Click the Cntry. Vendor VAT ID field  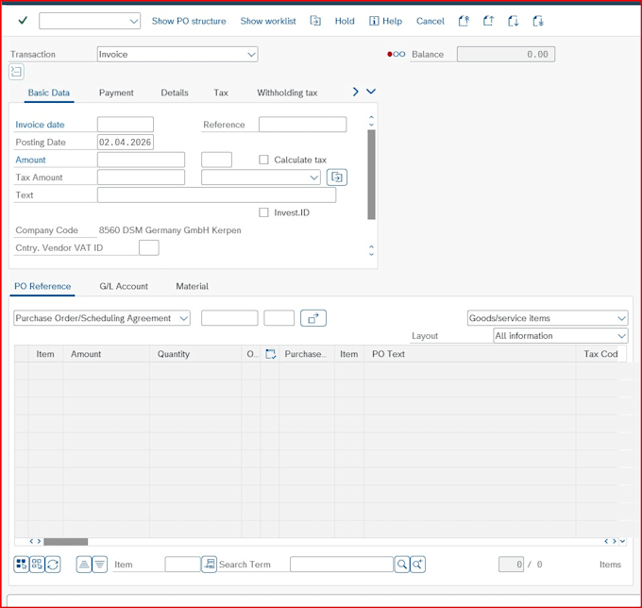(149, 247)
